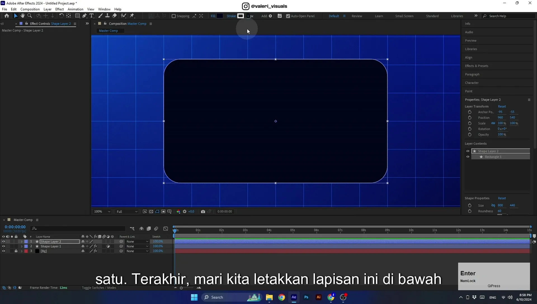Expand the [Bg] layer properties
The image size is (537, 304).
pyautogui.click(x=22, y=251)
